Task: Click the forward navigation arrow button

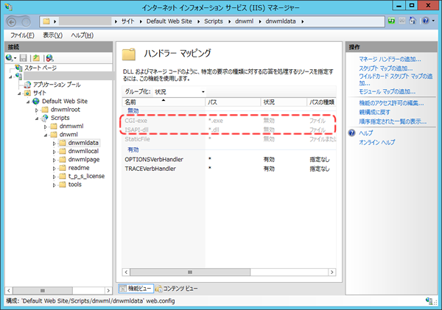Action: pyautogui.click(x=26, y=22)
